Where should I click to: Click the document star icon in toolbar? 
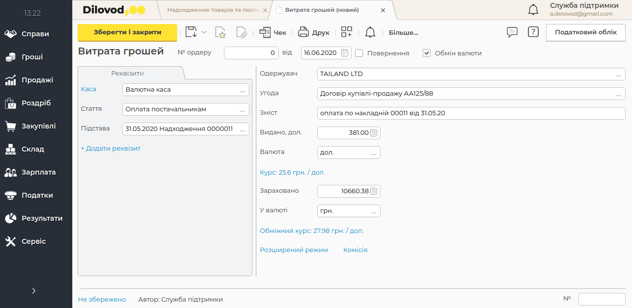tap(220, 32)
